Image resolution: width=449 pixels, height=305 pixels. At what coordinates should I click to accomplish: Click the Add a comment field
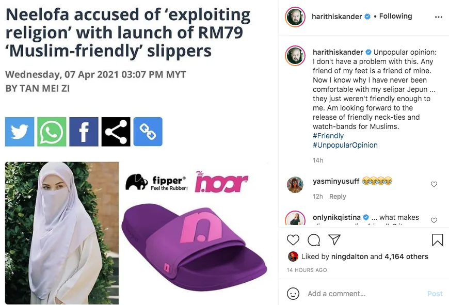pyautogui.click(x=361, y=294)
